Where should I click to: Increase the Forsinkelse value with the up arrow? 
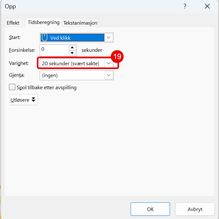point(72,48)
